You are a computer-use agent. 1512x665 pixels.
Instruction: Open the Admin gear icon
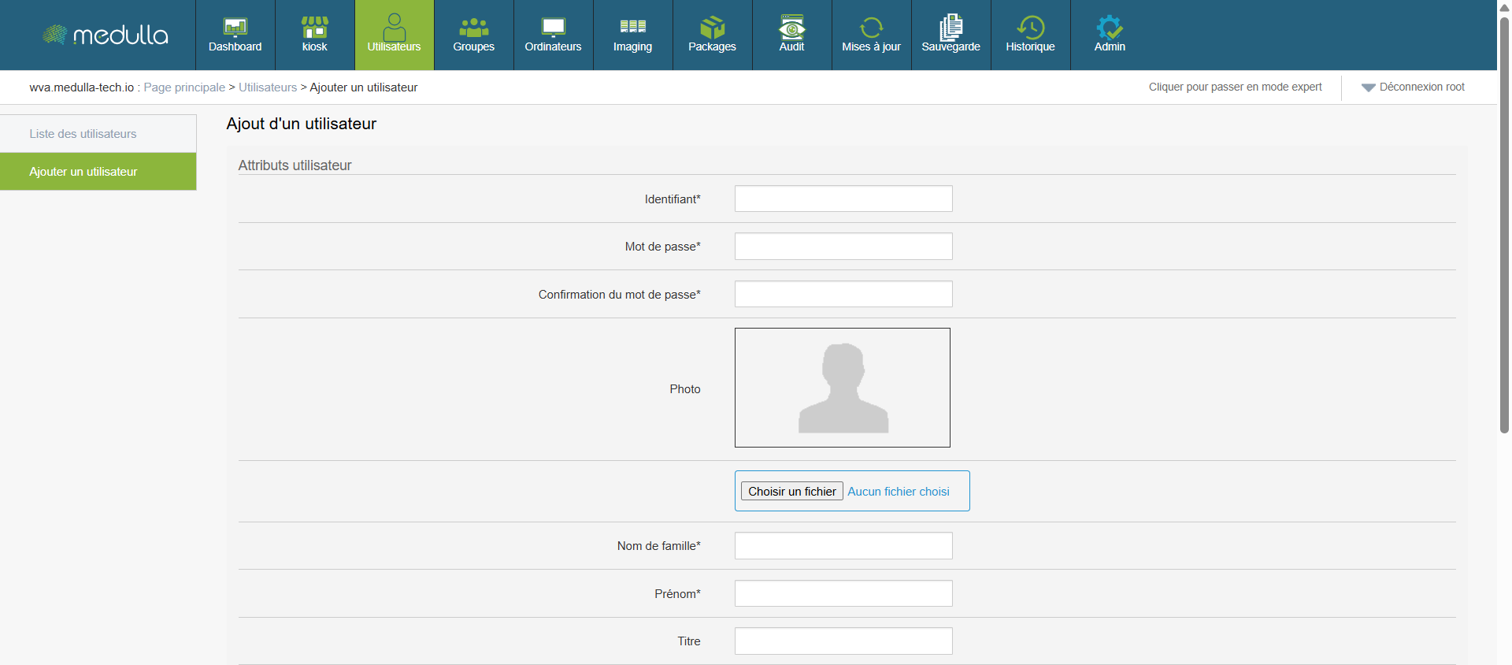pyautogui.click(x=1110, y=28)
